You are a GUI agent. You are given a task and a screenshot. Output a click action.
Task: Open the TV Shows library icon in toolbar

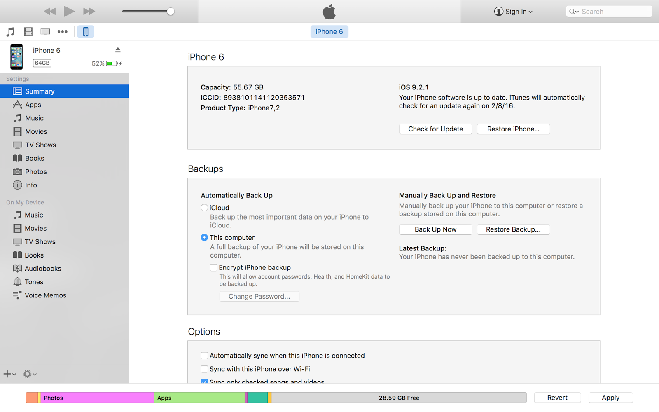pos(45,32)
